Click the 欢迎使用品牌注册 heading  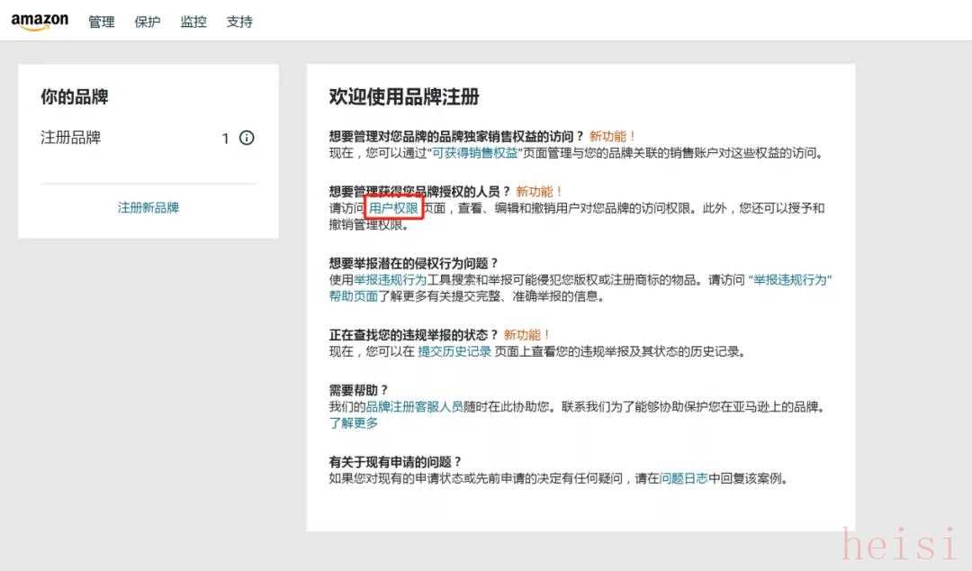click(404, 97)
